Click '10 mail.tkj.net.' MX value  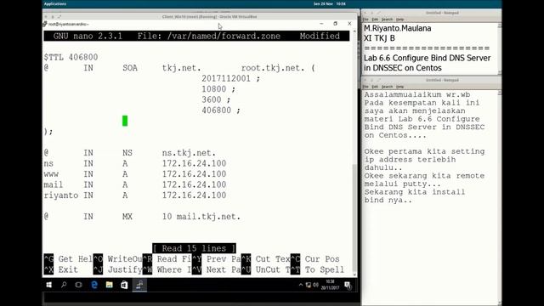pyautogui.click(x=201, y=217)
